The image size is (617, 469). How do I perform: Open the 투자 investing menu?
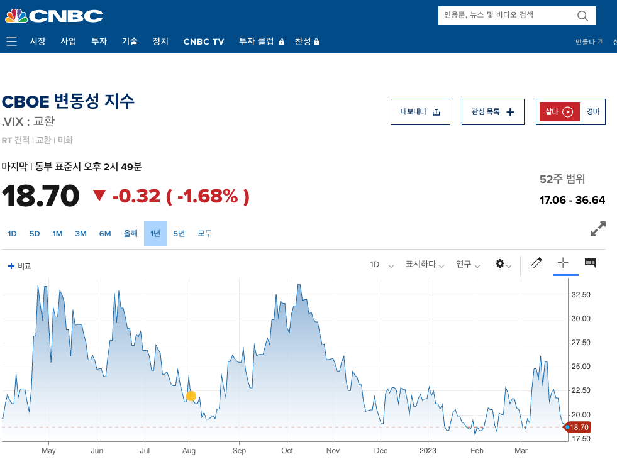click(99, 41)
